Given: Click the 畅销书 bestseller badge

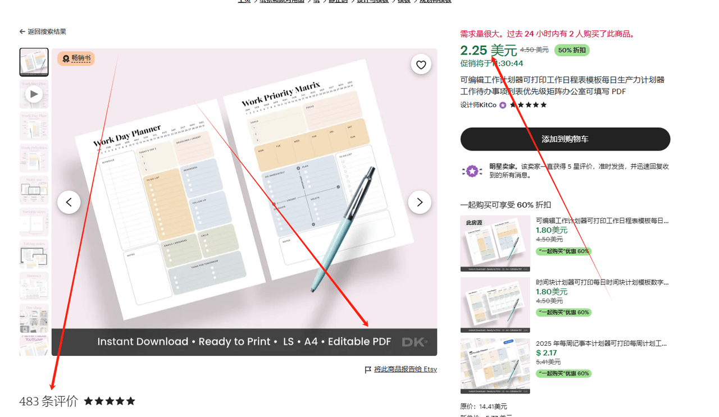Looking at the screenshot, I should tap(76, 58).
